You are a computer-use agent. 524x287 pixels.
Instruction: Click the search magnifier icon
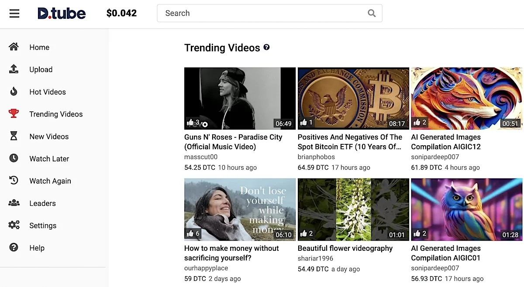pyautogui.click(x=372, y=13)
